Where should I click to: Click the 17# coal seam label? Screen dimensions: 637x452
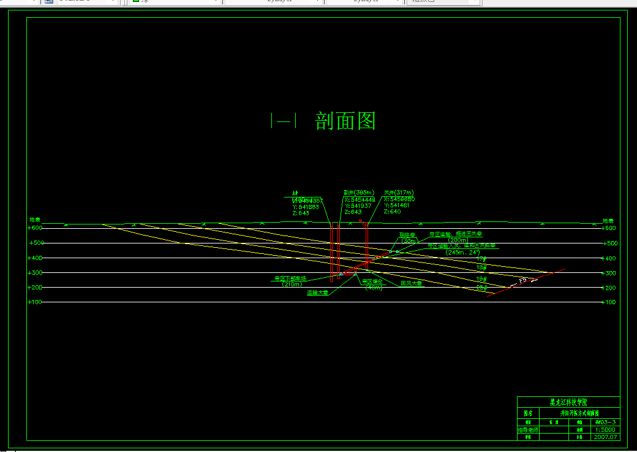point(481,259)
